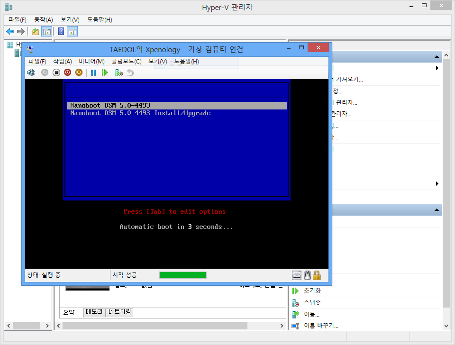Click the 이동 arrow icon in actions pane
Screen dimensions: 455x345
point(295,314)
